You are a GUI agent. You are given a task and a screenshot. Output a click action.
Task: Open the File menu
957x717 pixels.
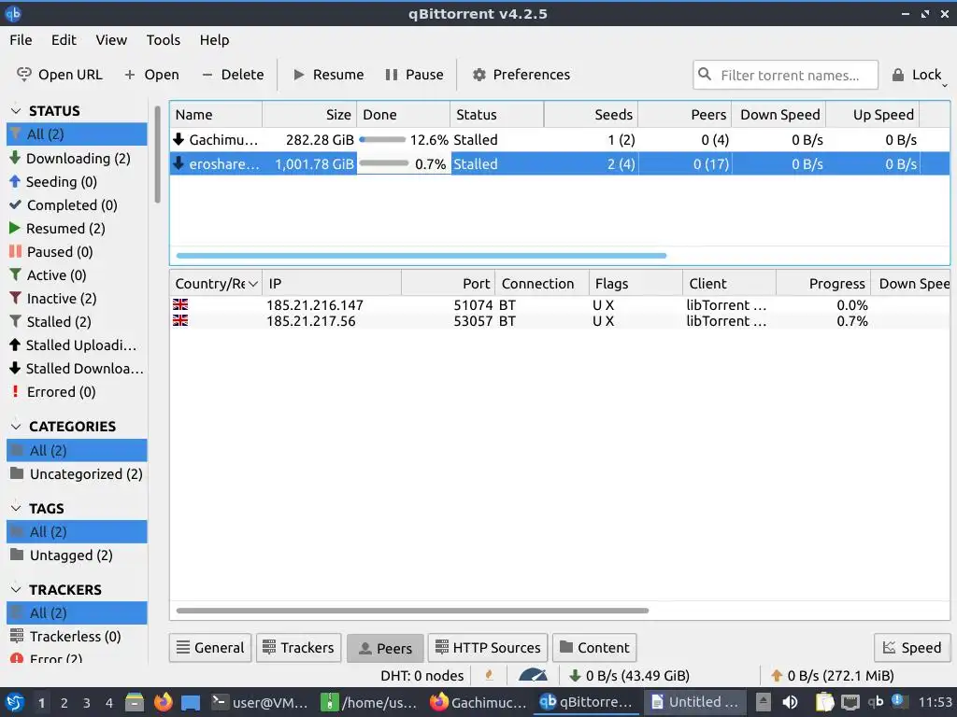(x=21, y=40)
